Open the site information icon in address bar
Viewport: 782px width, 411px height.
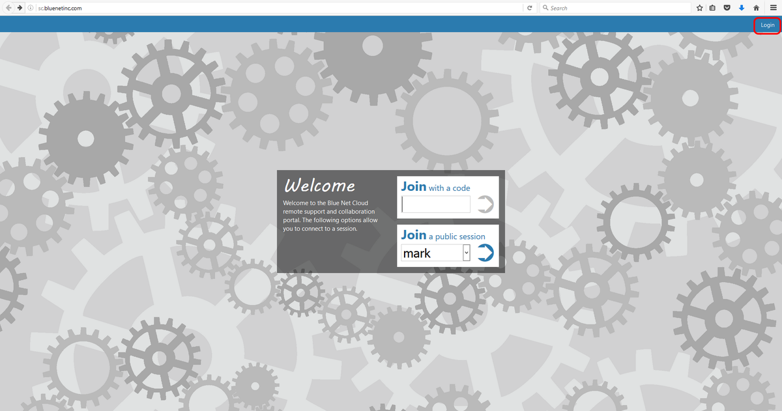pos(31,8)
